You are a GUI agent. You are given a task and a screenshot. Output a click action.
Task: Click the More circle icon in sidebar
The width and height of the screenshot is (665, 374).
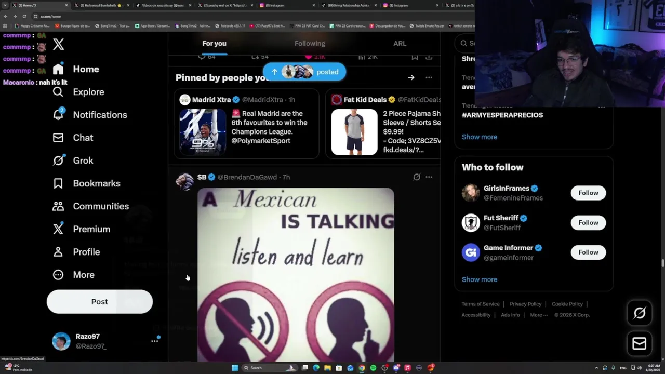(x=58, y=275)
